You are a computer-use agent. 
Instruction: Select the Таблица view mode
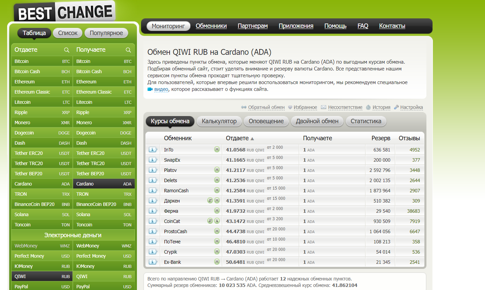[x=34, y=33]
